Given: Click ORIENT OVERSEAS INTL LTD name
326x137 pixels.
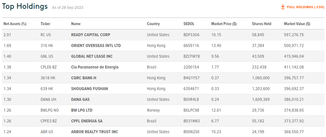Looking at the screenshot, I should [96, 45].
